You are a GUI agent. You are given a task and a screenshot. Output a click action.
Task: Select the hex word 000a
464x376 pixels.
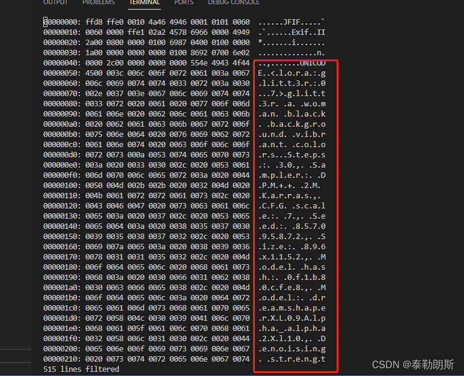coord(136,154)
